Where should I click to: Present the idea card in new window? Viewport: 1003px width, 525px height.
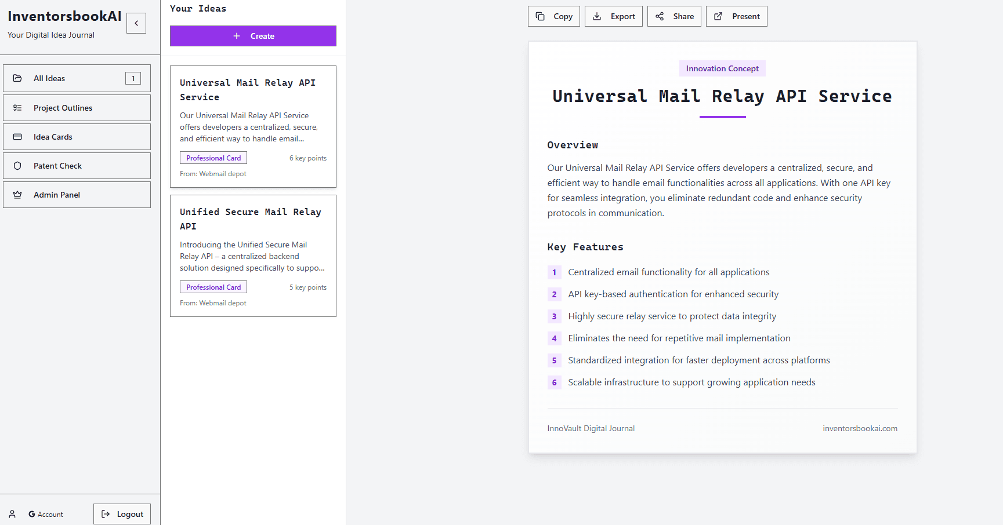[x=736, y=16]
